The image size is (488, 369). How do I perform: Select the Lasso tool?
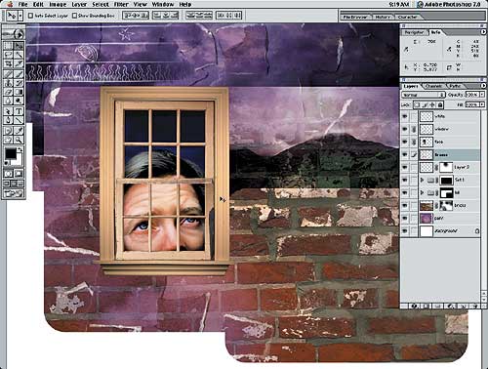[9, 55]
